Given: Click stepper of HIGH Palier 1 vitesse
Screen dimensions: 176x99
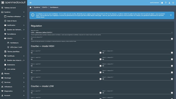Looking at the screenshot, I should click(x=172, y=53).
